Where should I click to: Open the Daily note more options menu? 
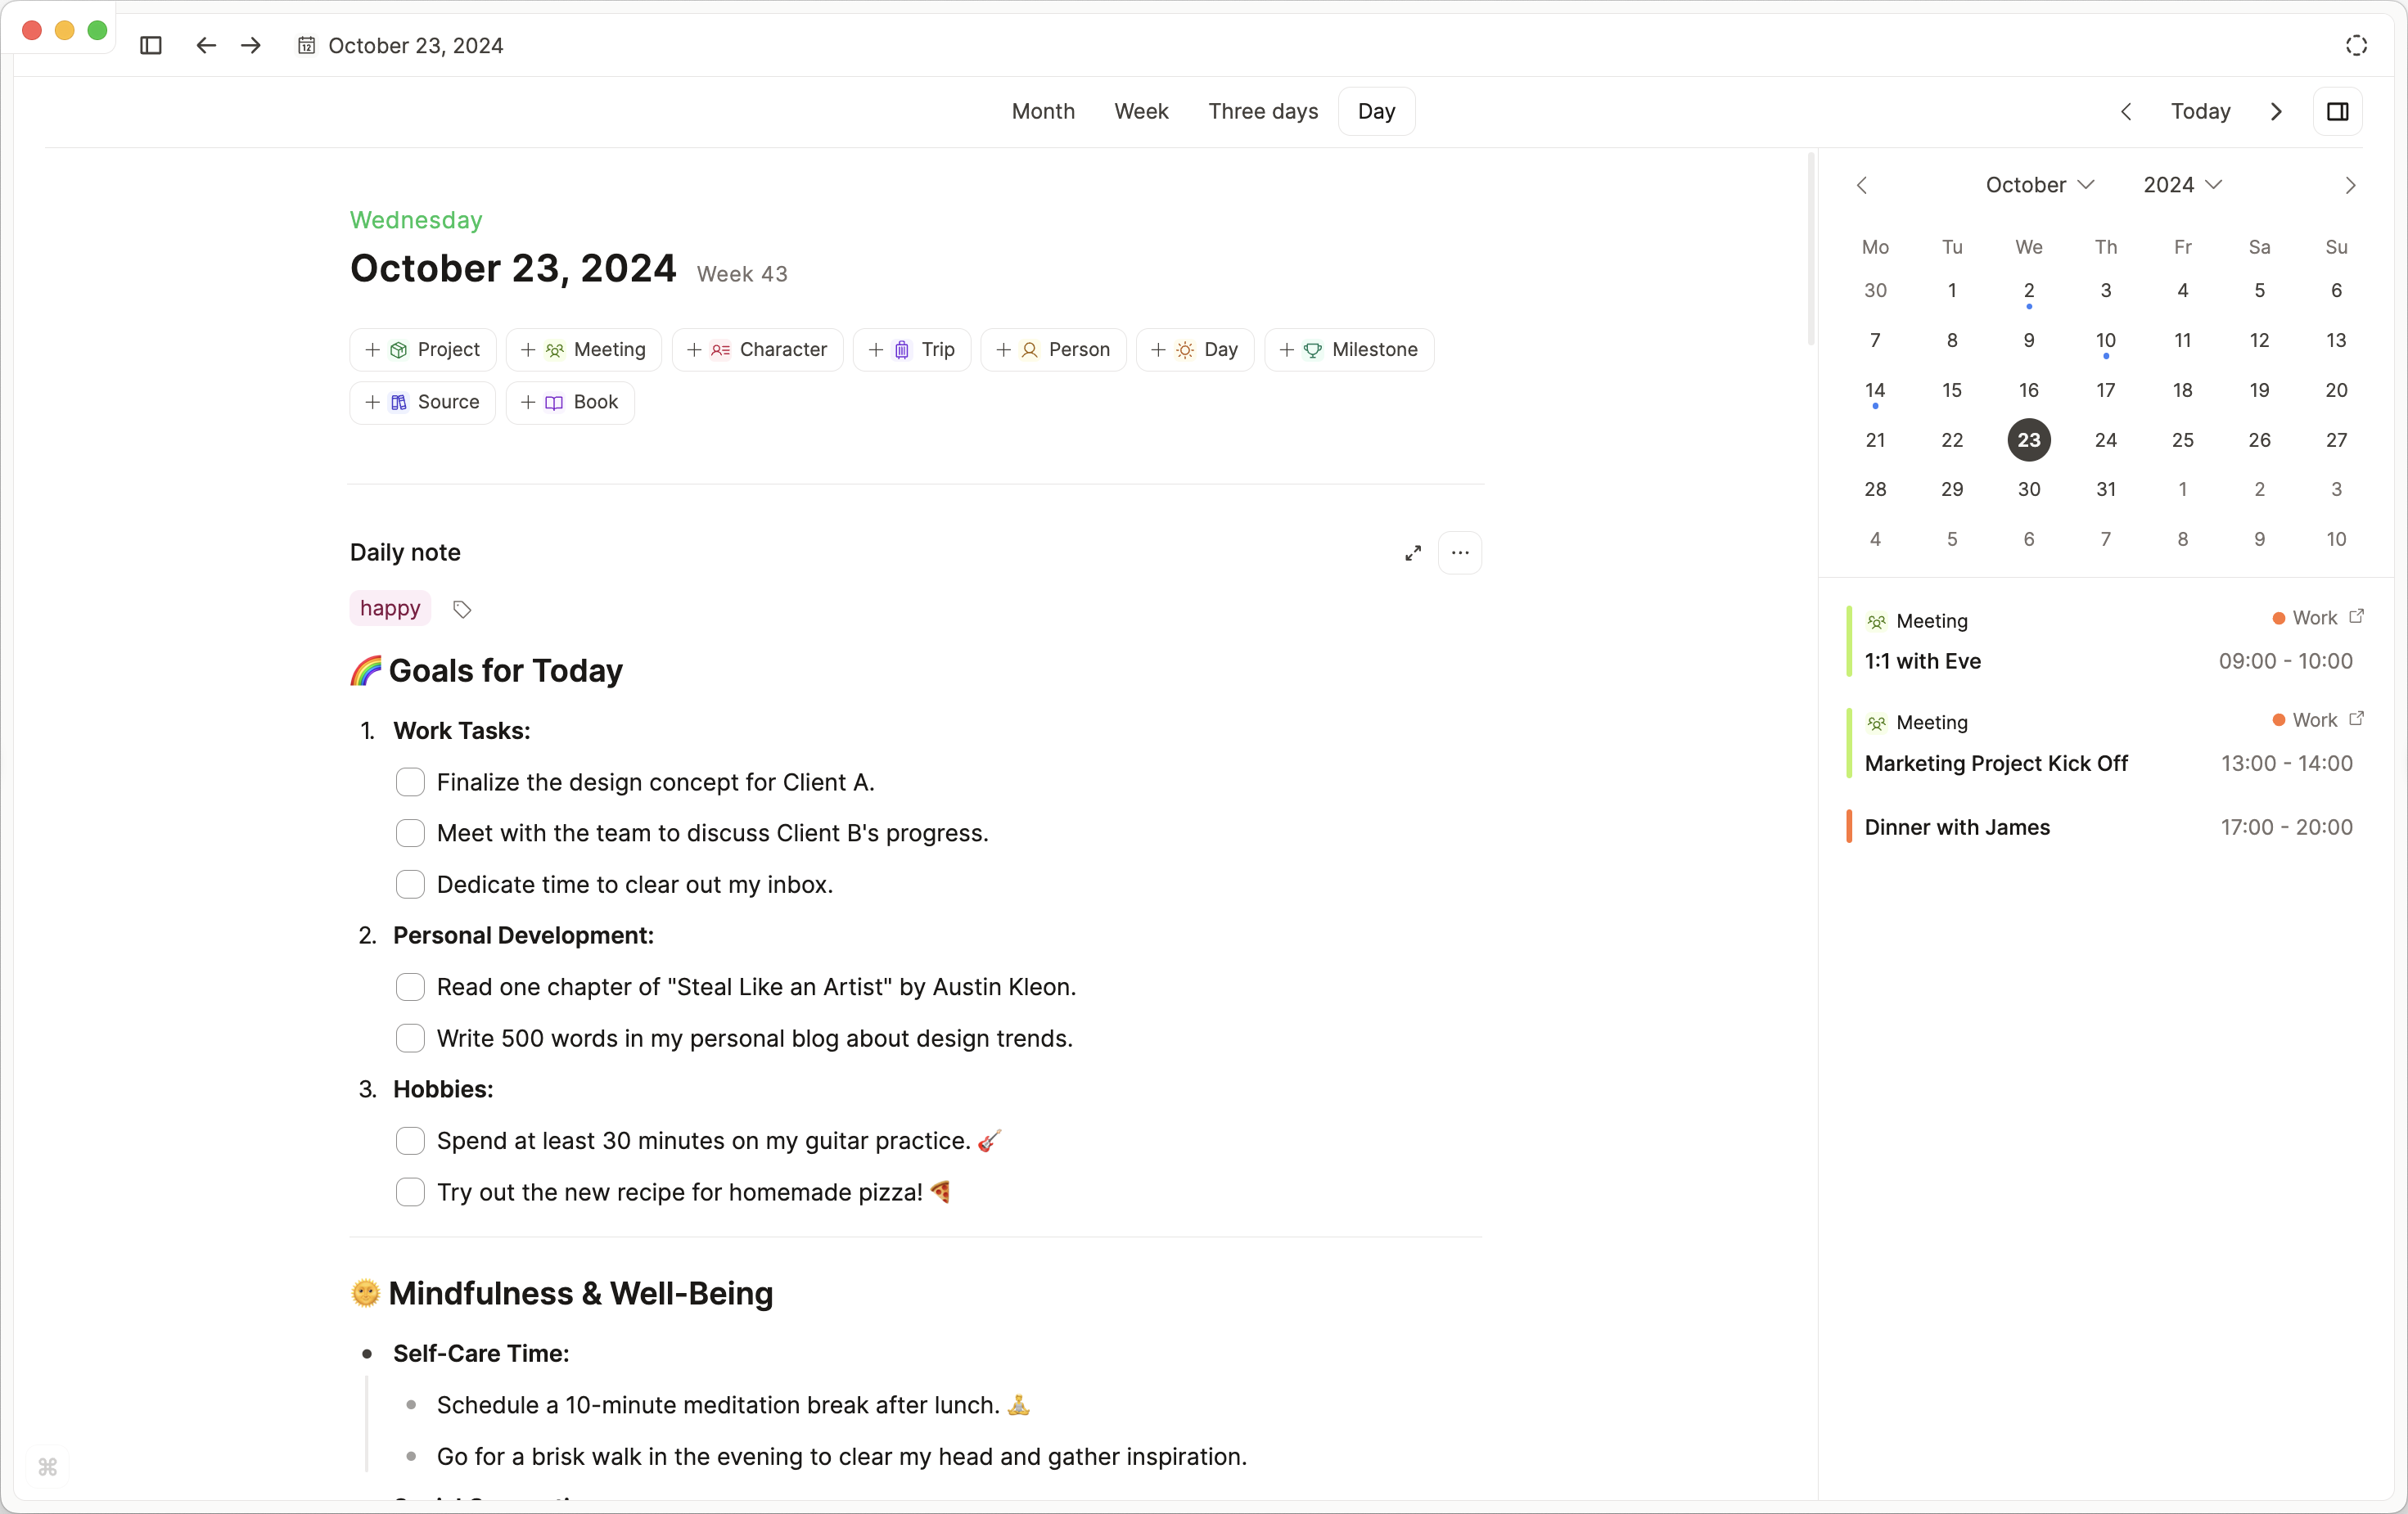click(x=1460, y=553)
